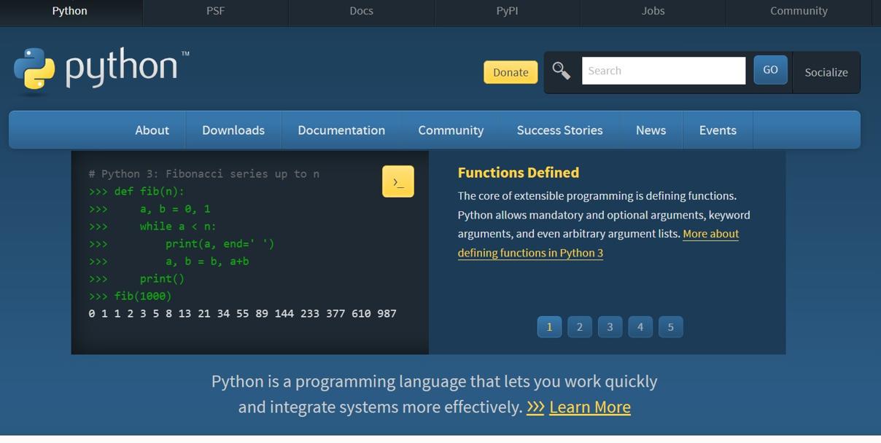Open the Python tab in top bar
This screenshot has width=881, height=443.
70,11
